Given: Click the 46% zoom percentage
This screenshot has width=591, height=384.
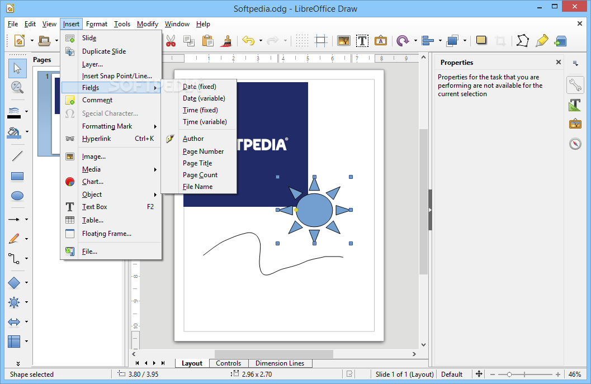Looking at the screenshot, I should [574, 374].
